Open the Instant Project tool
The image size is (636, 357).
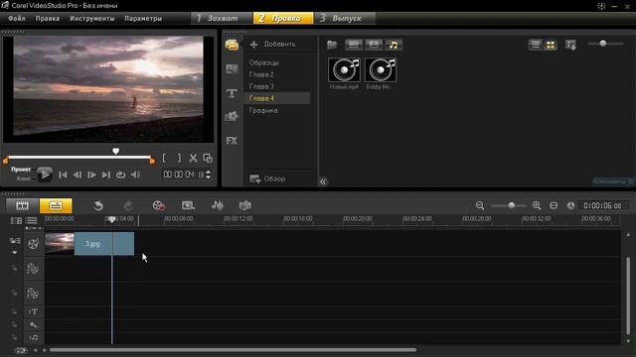coord(188,205)
